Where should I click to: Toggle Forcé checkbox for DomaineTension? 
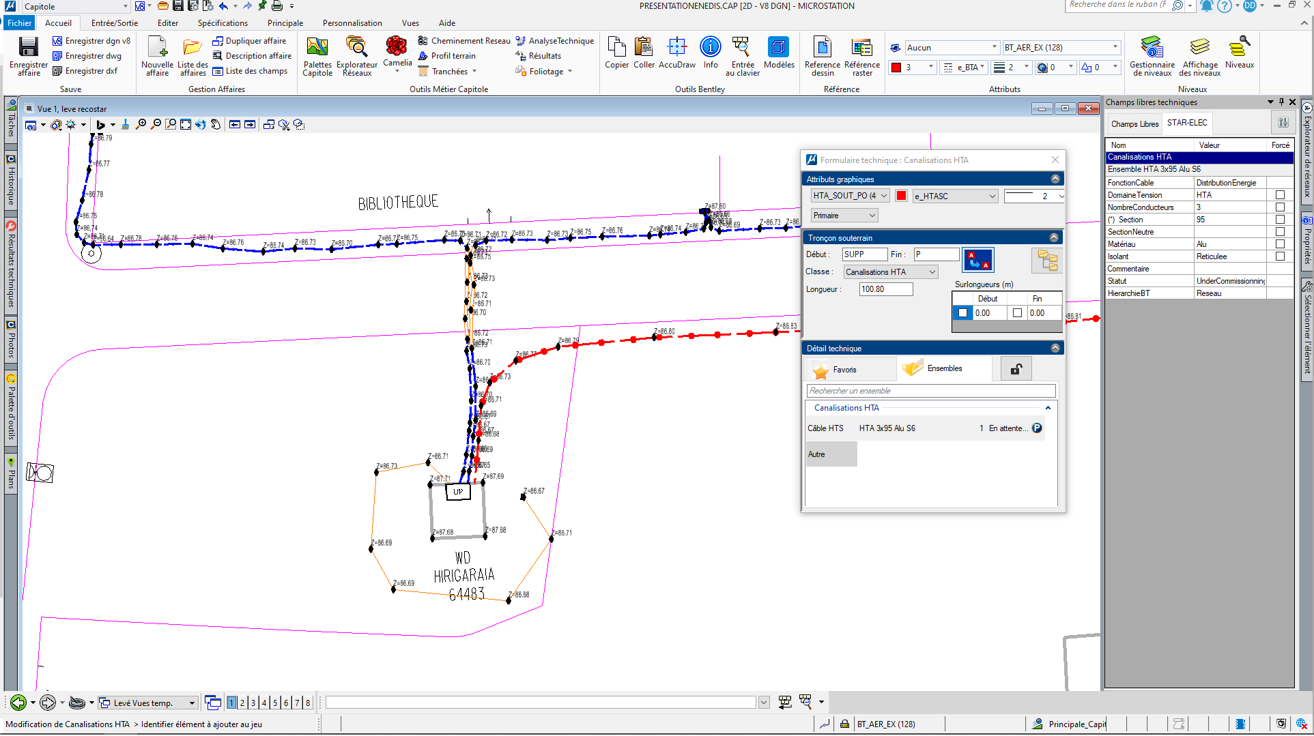[1280, 195]
